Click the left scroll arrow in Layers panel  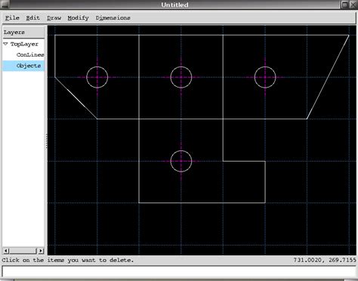click(6, 251)
